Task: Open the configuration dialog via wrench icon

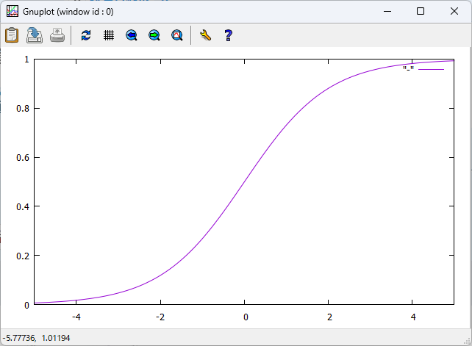Action: [205, 35]
